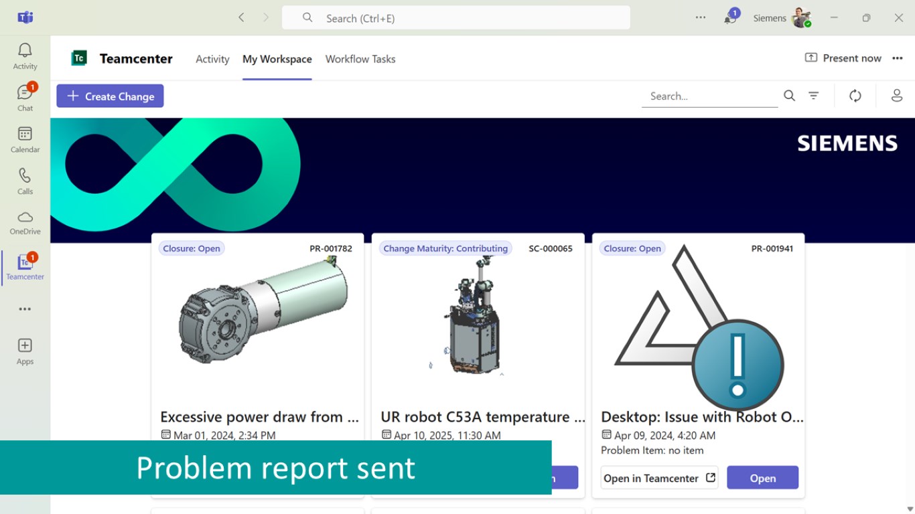
Task: Click the Microsoft Teams logo
Action: pyautogui.click(x=25, y=17)
